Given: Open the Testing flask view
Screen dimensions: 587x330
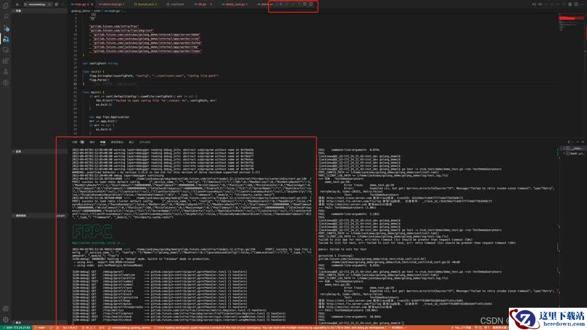Looking at the screenshot, I should coord(6,72).
